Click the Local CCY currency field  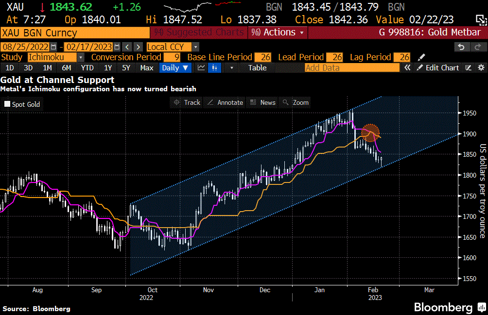(169, 47)
